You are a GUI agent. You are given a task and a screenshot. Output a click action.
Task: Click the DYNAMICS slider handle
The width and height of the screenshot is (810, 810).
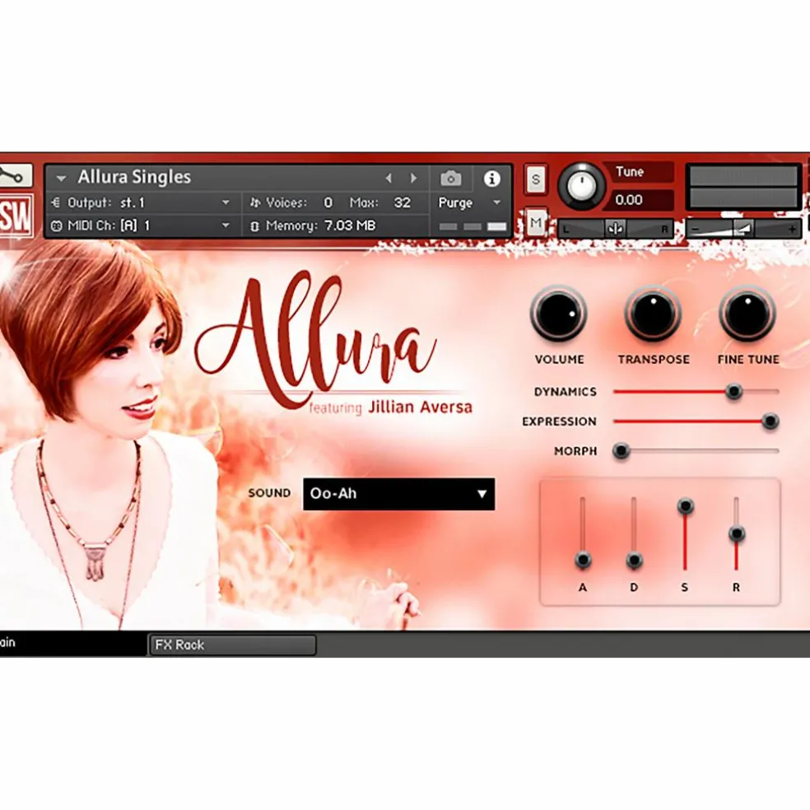[x=733, y=392]
